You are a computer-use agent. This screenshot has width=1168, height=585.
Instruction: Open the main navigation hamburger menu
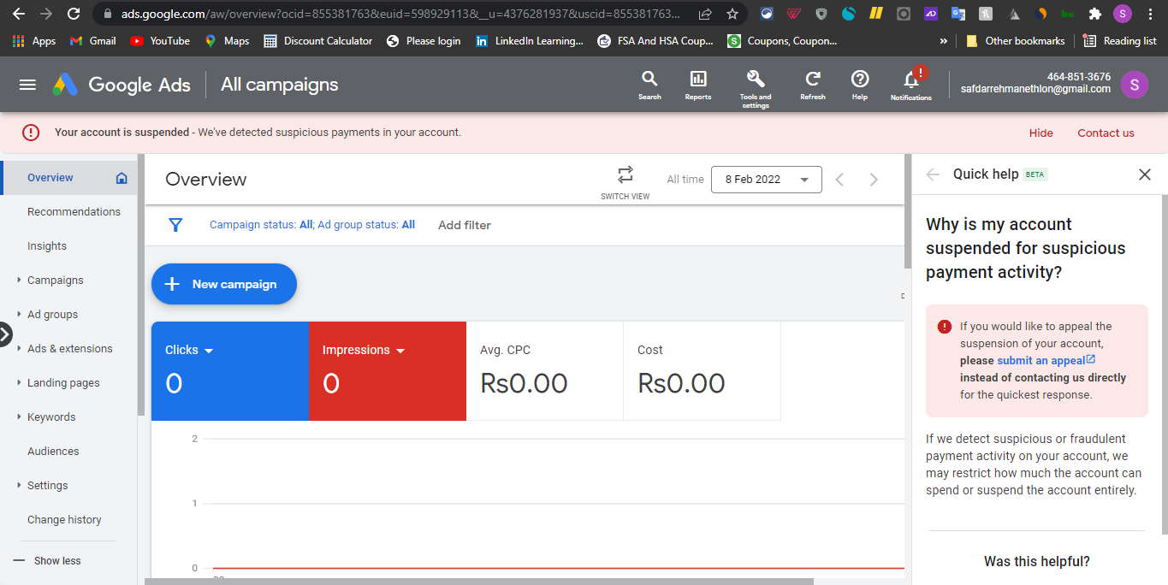click(x=28, y=85)
